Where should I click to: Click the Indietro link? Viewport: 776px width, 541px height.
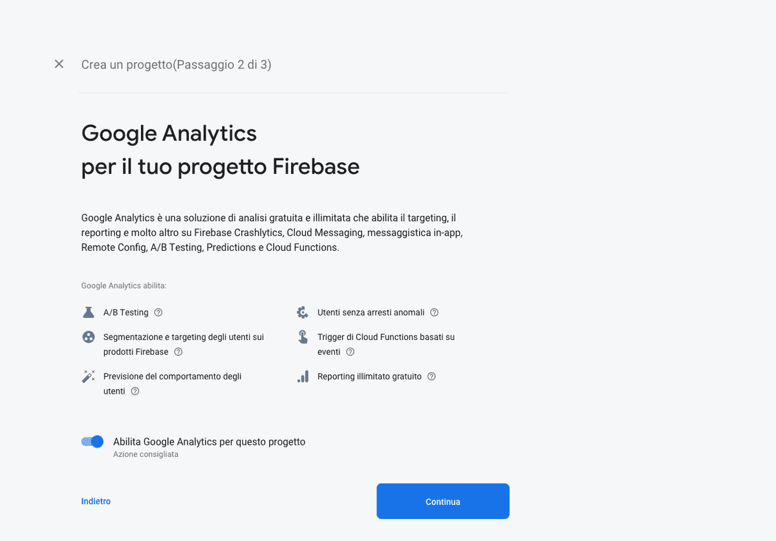point(96,501)
